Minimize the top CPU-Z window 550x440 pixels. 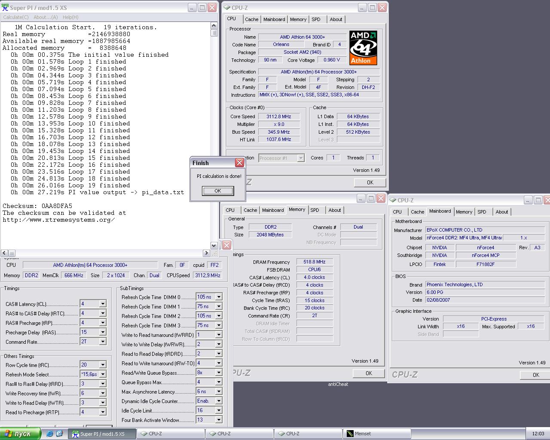pos(362,8)
